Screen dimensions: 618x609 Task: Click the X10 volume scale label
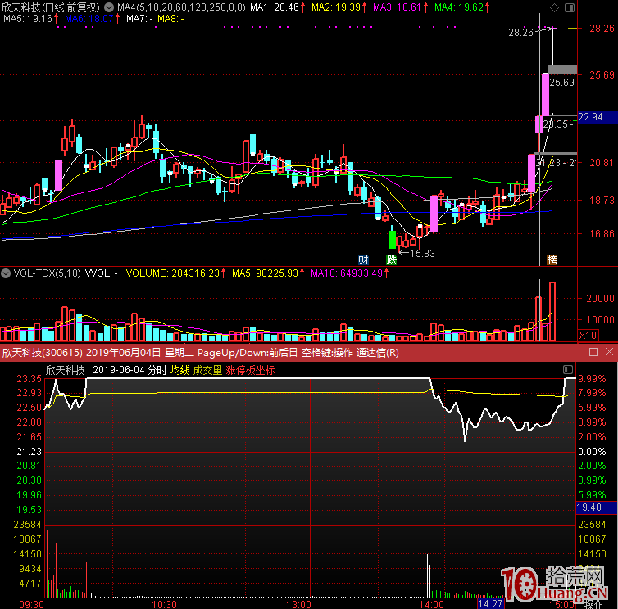(x=588, y=336)
